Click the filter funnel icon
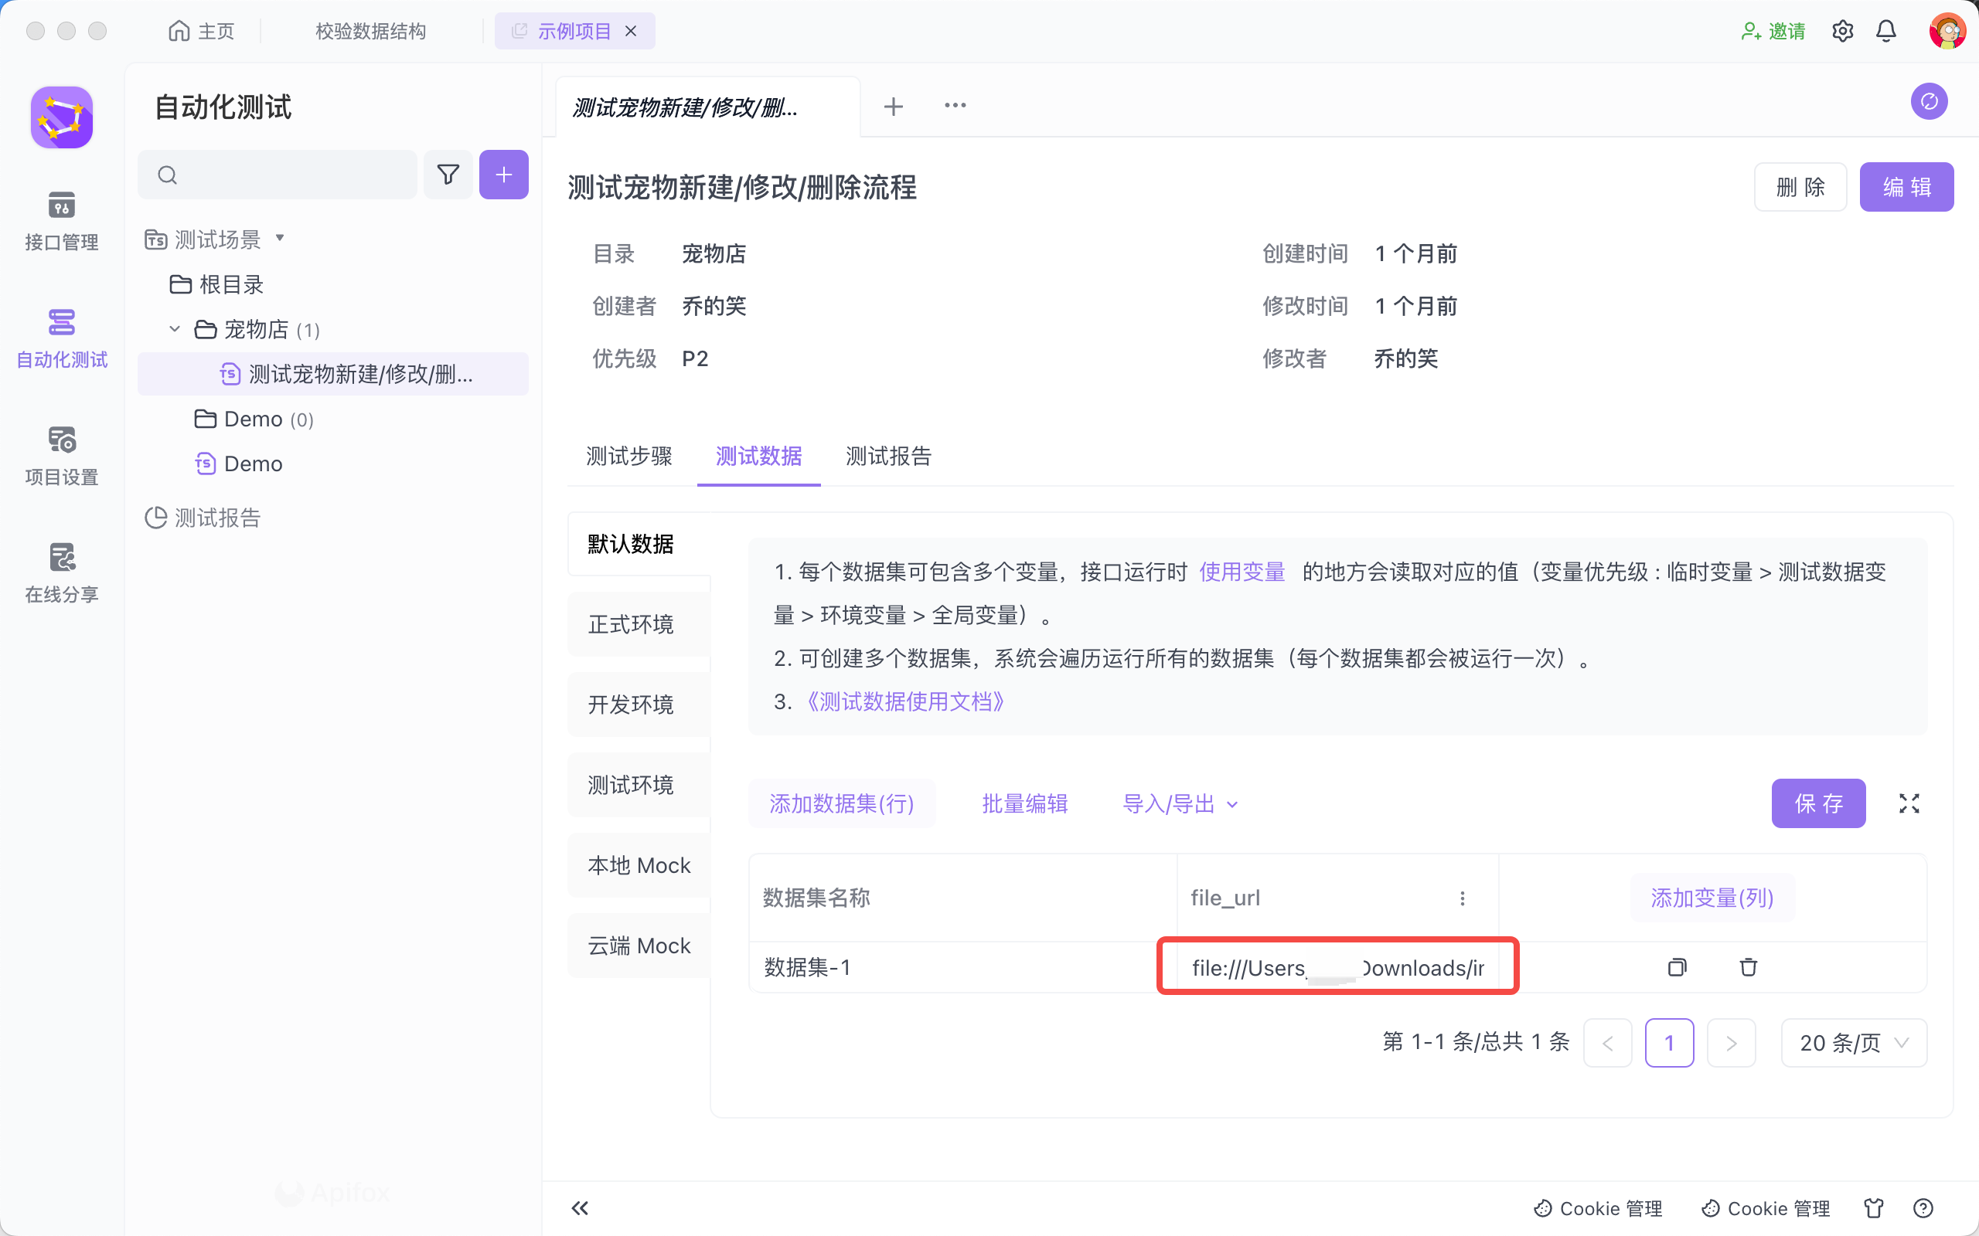The height and width of the screenshot is (1236, 1979). 448,174
